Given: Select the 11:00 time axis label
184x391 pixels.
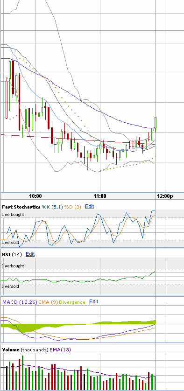Looking at the screenshot, I should pyautogui.click(x=100, y=196).
